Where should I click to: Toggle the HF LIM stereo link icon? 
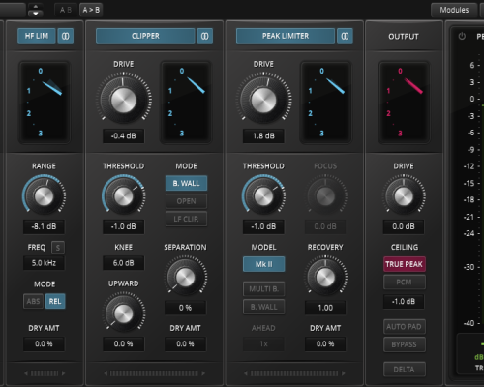[x=66, y=36]
